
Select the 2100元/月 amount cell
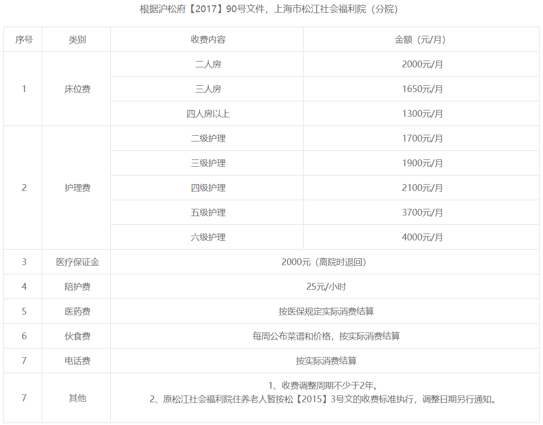[421, 188]
